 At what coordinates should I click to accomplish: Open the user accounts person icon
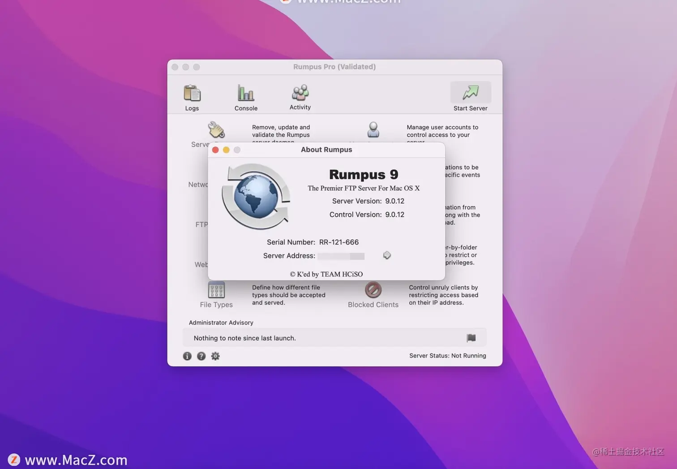click(x=373, y=130)
